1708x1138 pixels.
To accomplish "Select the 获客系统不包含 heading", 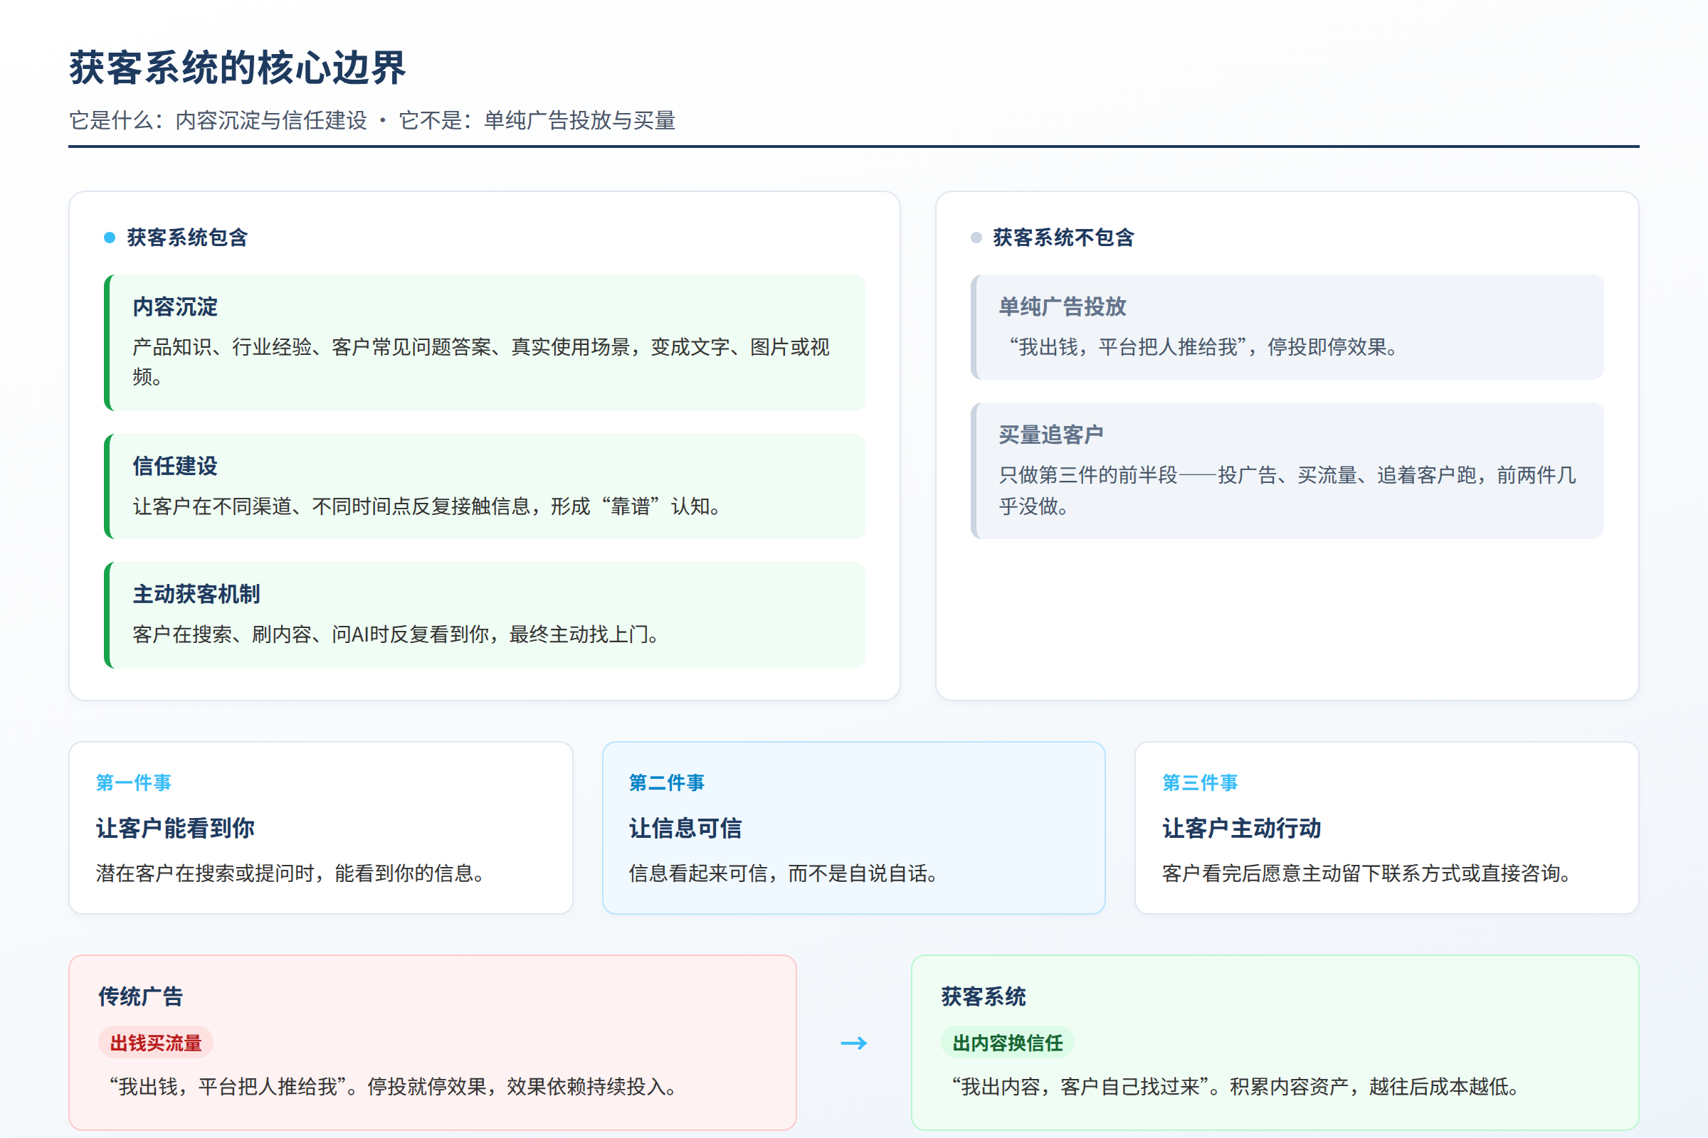I will click(1063, 238).
